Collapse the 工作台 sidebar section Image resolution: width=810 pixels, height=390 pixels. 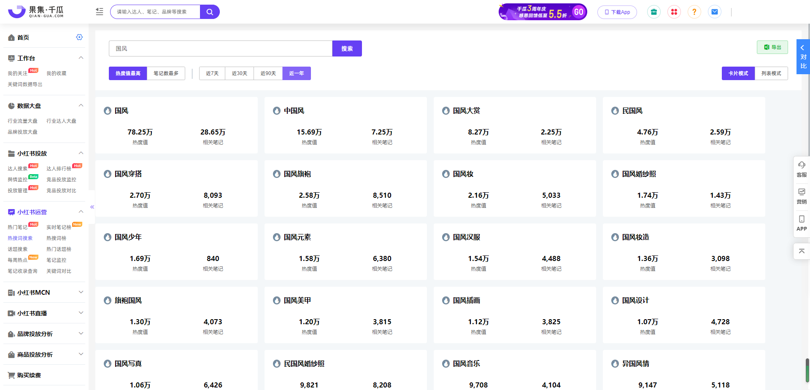click(81, 58)
